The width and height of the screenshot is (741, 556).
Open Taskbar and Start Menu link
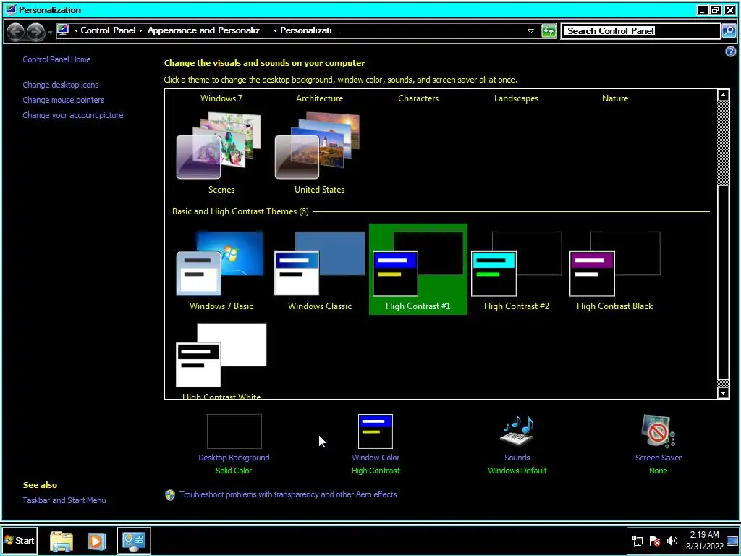64,500
